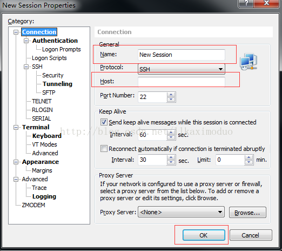Click reconnect Interval field

coord(152,160)
